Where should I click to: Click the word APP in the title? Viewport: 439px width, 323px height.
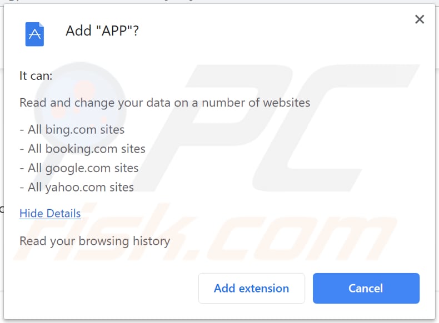[x=113, y=31]
